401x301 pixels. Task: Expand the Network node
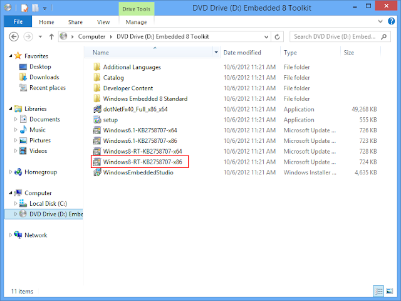[x=11, y=235]
